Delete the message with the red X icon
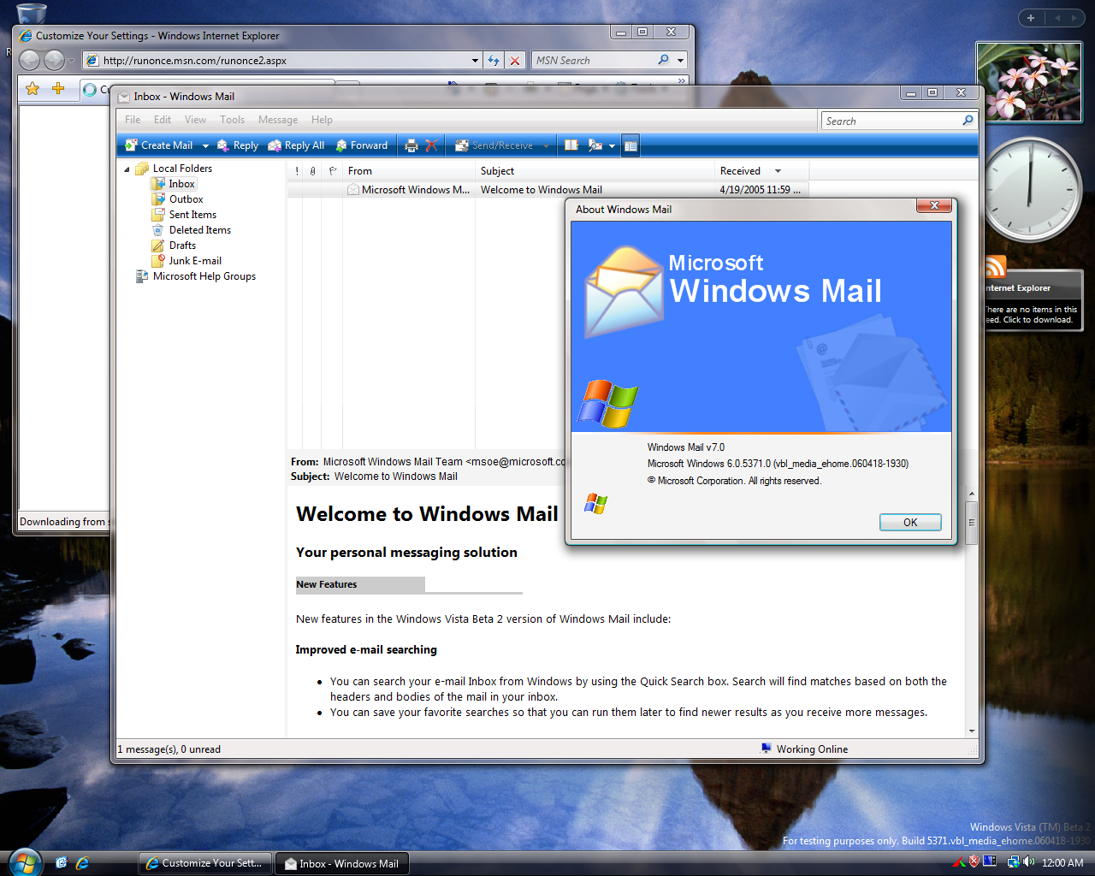 tap(431, 145)
